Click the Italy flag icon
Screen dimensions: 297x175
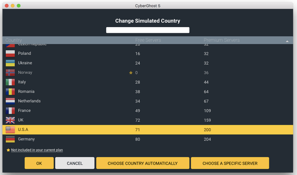tap(10, 82)
